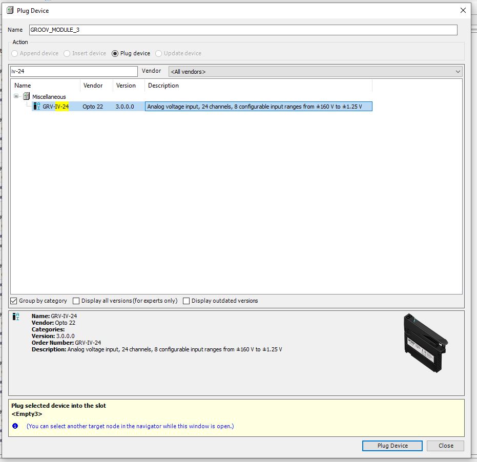Toggle the Group by category checkbox

tap(14, 301)
